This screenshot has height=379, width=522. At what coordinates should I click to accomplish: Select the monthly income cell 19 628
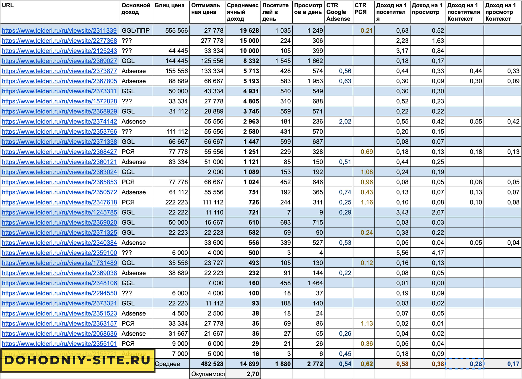[243, 30]
